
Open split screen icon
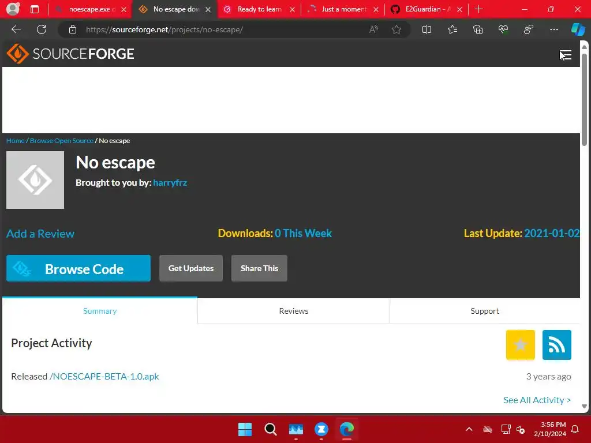coord(427,29)
